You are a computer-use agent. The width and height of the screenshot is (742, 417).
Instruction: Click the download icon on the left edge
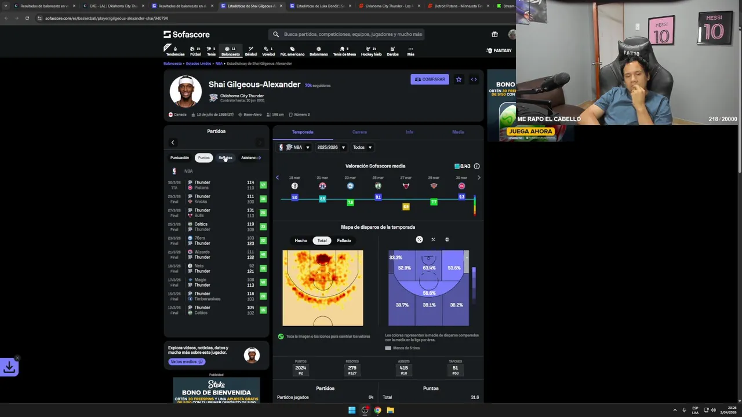point(9,367)
